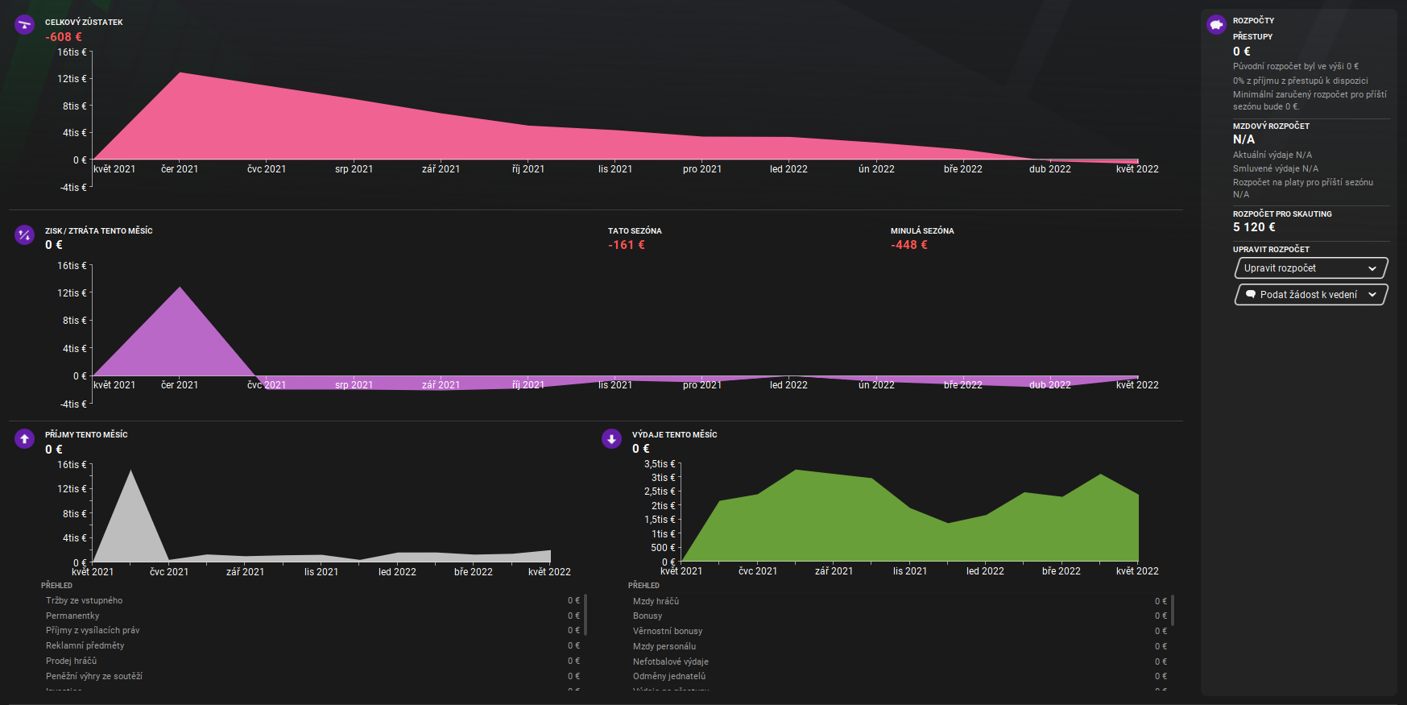This screenshot has height=705, width=1407.
Task: Click the income up-arrow icon
Action: pyautogui.click(x=25, y=439)
